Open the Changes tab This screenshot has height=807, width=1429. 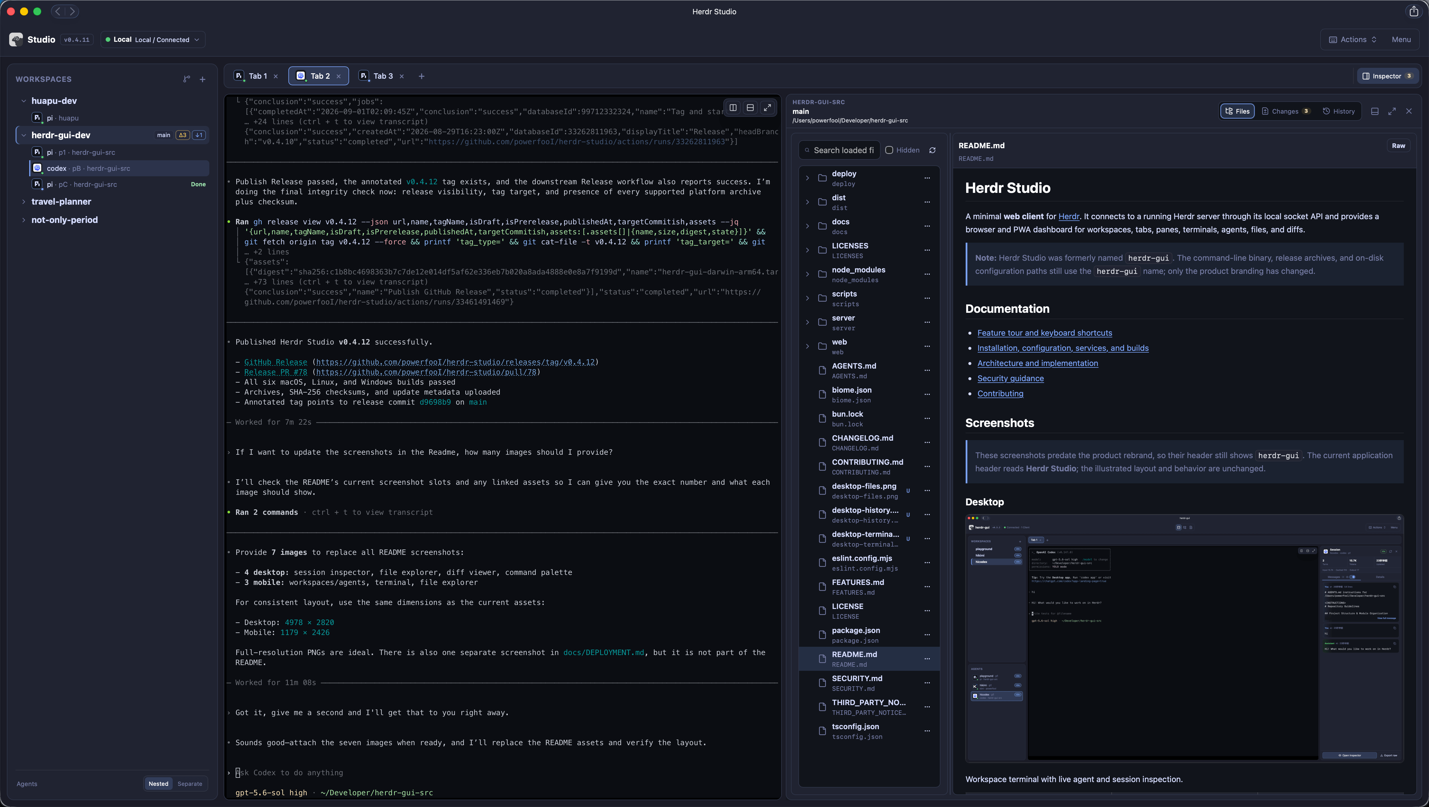(1285, 111)
